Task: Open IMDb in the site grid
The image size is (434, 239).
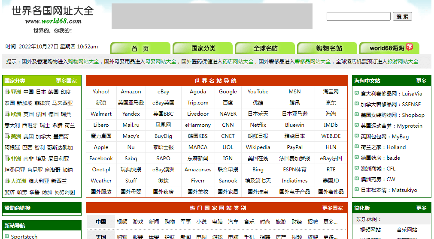Action: coord(331,125)
